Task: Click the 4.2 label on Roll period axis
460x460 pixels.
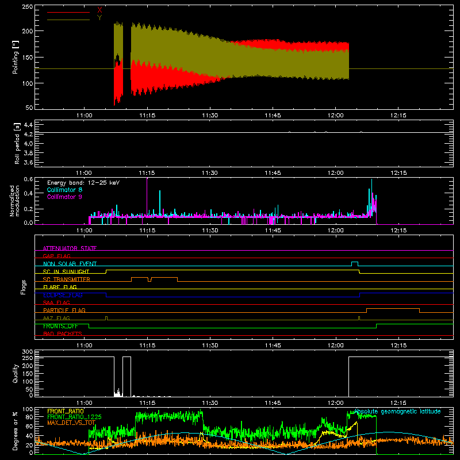Action: tap(28, 134)
